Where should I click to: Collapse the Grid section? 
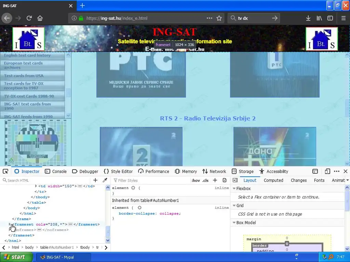pyautogui.click(x=234, y=205)
